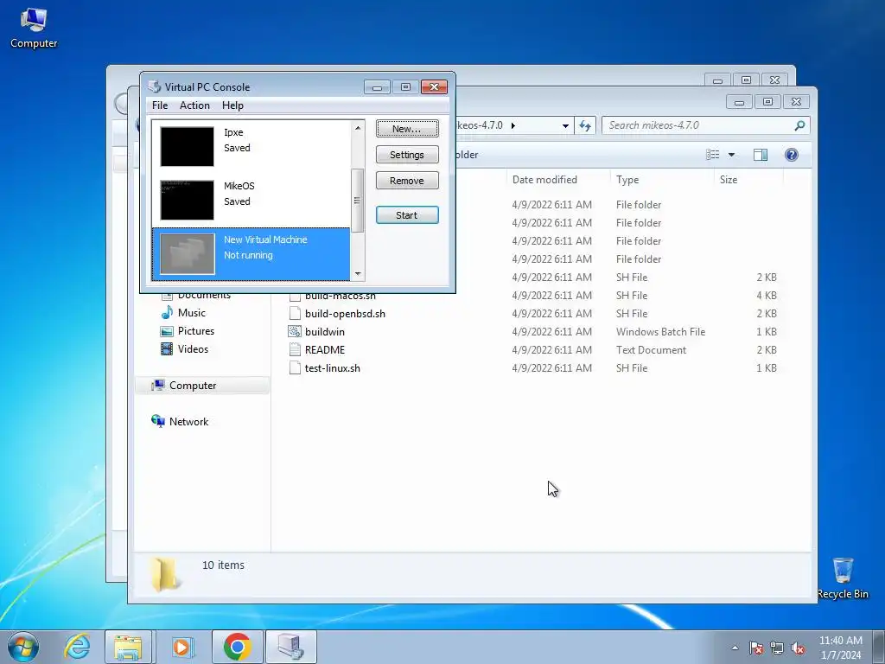The image size is (885, 664).
Task: Select the test-linux.sh file icon
Action: [295, 367]
